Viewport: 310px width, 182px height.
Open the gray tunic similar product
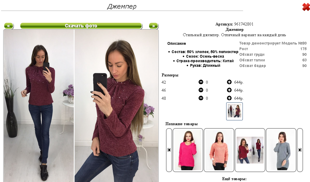[x=281, y=150]
